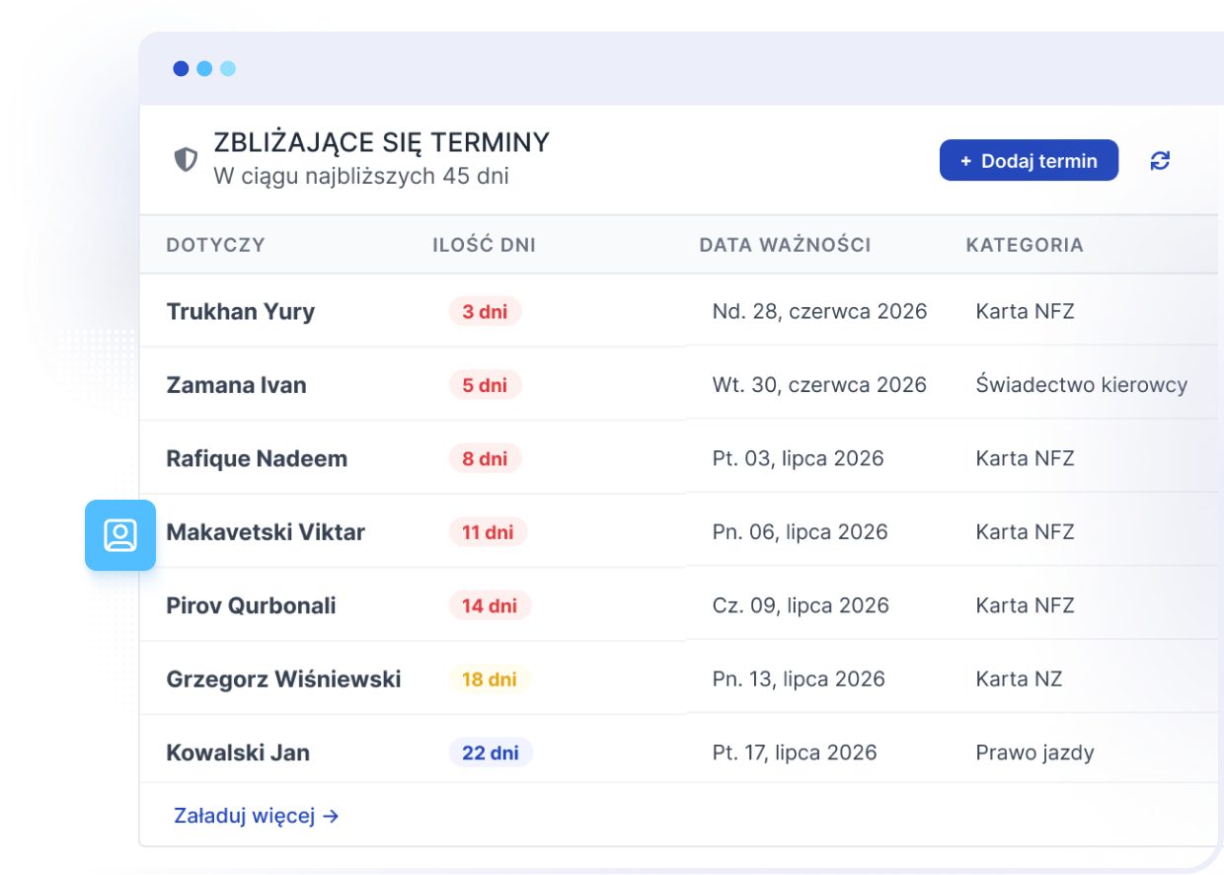Follow the Załaduj więcej link
The image size is (1224, 875).
pos(256,816)
